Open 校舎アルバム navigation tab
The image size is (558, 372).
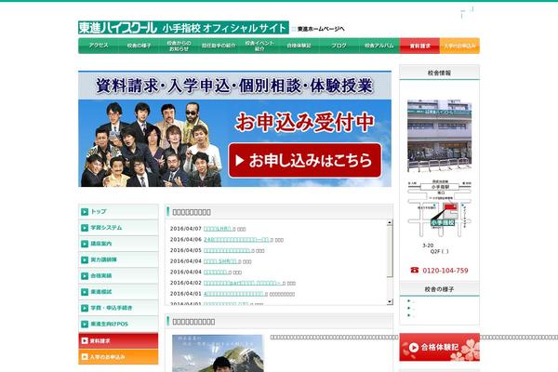(379, 46)
